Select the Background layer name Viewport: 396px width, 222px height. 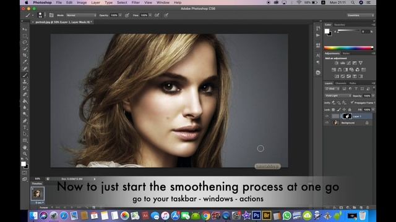(x=348, y=123)
